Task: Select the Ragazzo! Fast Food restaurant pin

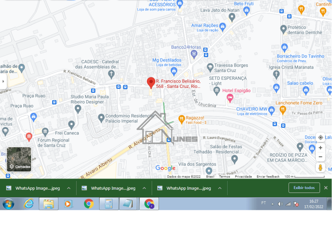Action: tap(181, 120)
